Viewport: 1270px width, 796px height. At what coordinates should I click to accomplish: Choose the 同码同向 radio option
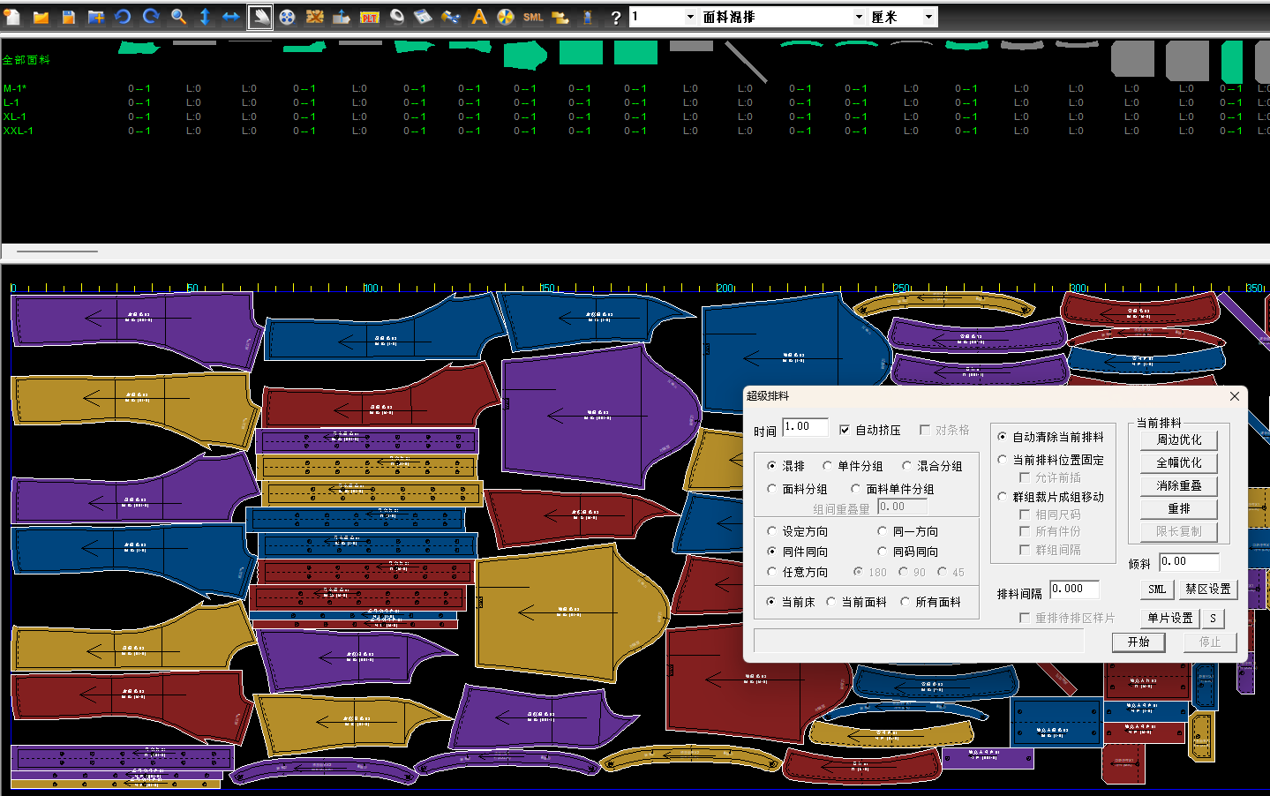pyautogui.click(x=882, y=552)
